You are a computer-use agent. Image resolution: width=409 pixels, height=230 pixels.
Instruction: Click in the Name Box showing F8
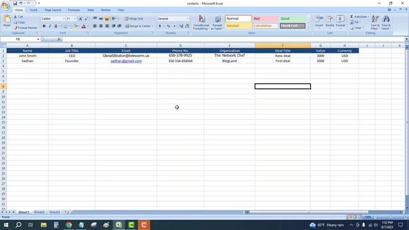pos(19,39)
